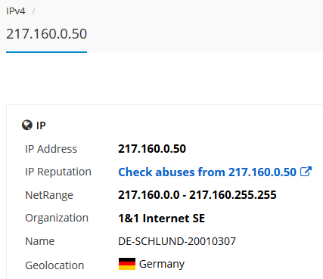323x279 pixels.
Task: Click the IP Reputation field label
Action: click(x=58, y=172)
